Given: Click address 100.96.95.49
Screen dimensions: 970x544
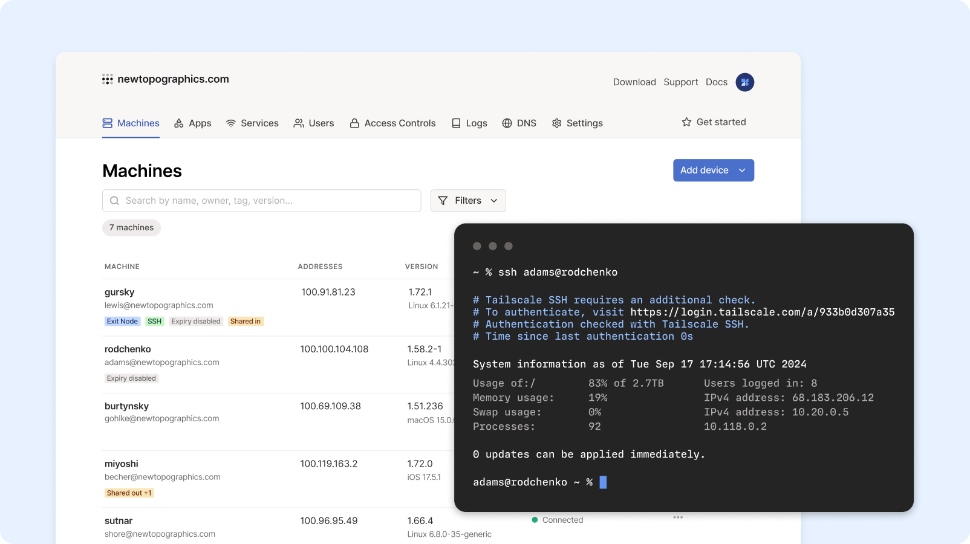Looking at the screenshot, I should pyautogui.click(x=329, y=521).
